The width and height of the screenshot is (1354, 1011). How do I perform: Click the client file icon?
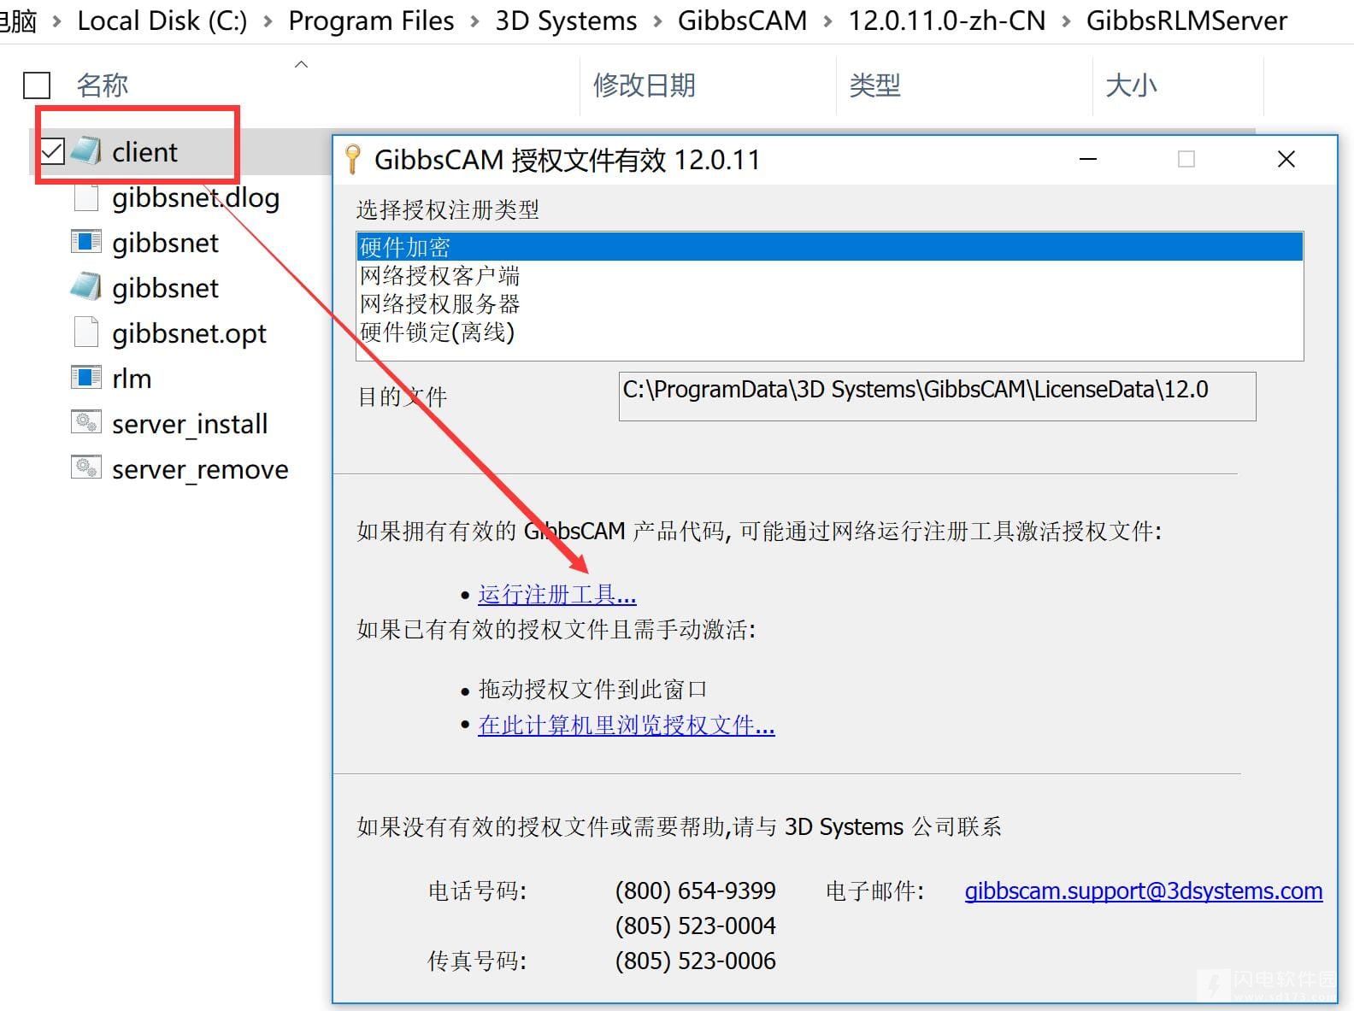click(85, 151)
